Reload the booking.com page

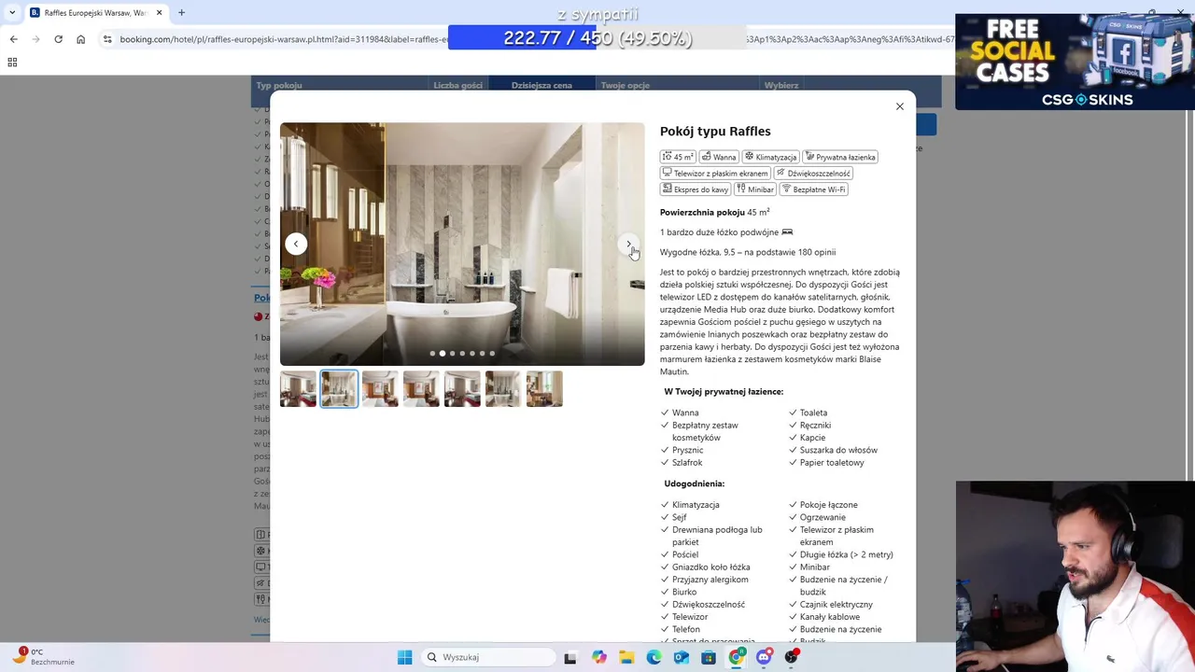pyautogui.click(x=58, y=39)
